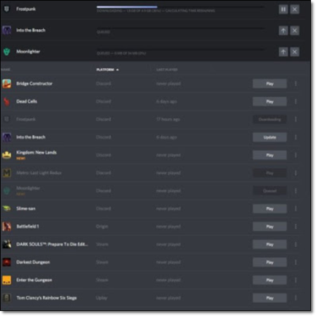The width and height of the screenshot is (316, 316).
Task: Open more options for DARK SOULS
Action: pyautogui.click(x=296, y=245)
